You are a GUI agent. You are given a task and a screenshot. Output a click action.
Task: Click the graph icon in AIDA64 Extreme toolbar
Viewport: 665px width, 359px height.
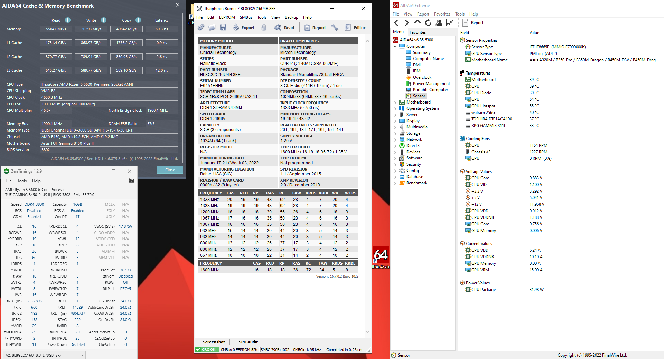pyautogui.click(x=450, y=23)
